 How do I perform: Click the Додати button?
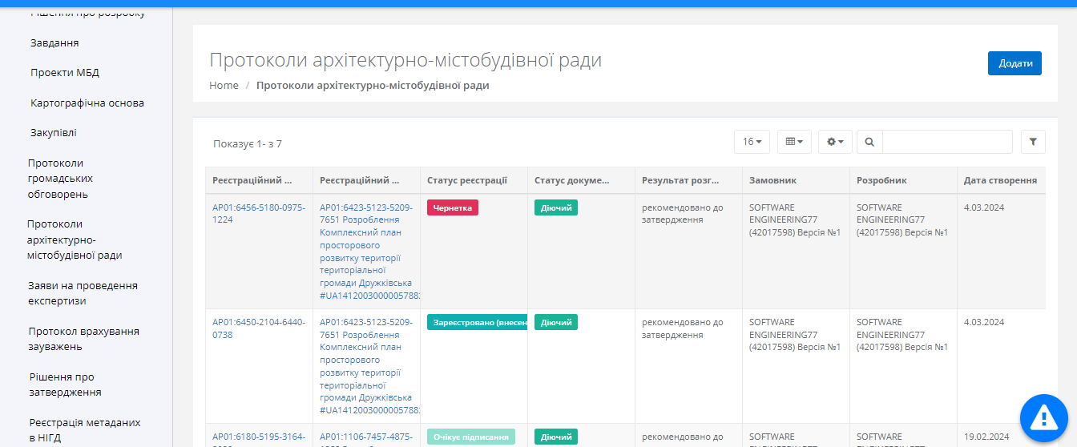click(x=1014, y=63)
